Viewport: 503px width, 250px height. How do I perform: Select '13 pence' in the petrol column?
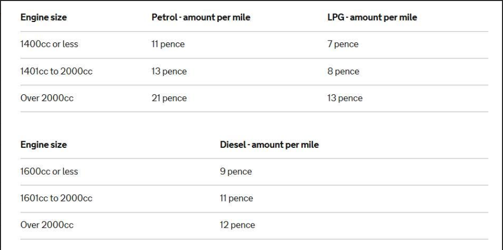click(169, 71)
